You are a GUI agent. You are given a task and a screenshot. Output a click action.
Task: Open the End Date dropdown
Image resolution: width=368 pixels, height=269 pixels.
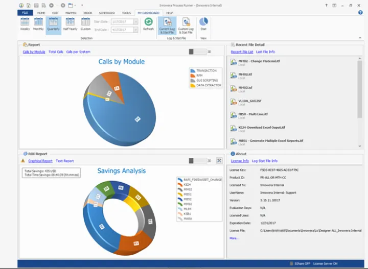(136, 30)
